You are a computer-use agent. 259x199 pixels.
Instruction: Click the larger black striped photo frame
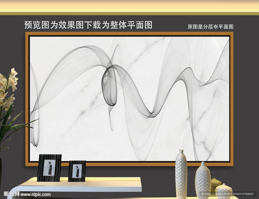pyautogui.click(x=49, y=168)
